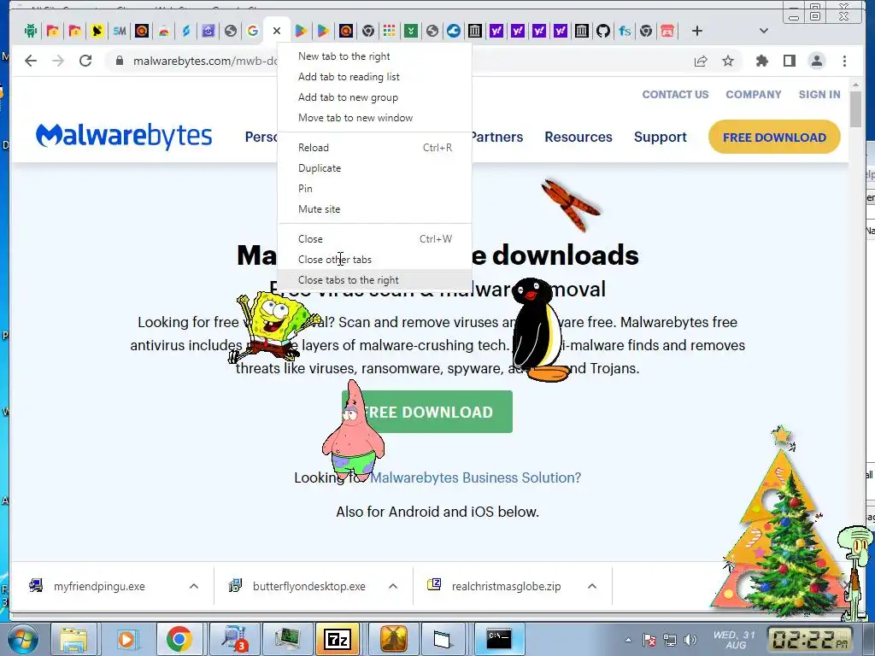Open Windows Explorer from taskbar
This screenshot has width=875, height=656.
pos(73,639)
